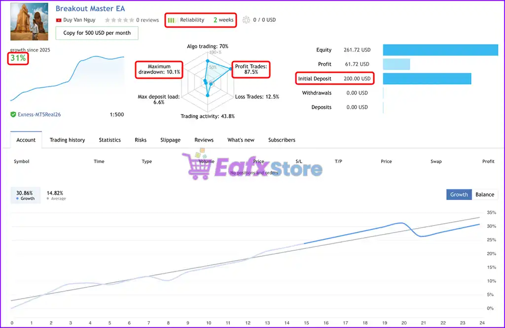505x328 pixels.
Task: Click the Vietnam flag icon
Action: [59, 20]
